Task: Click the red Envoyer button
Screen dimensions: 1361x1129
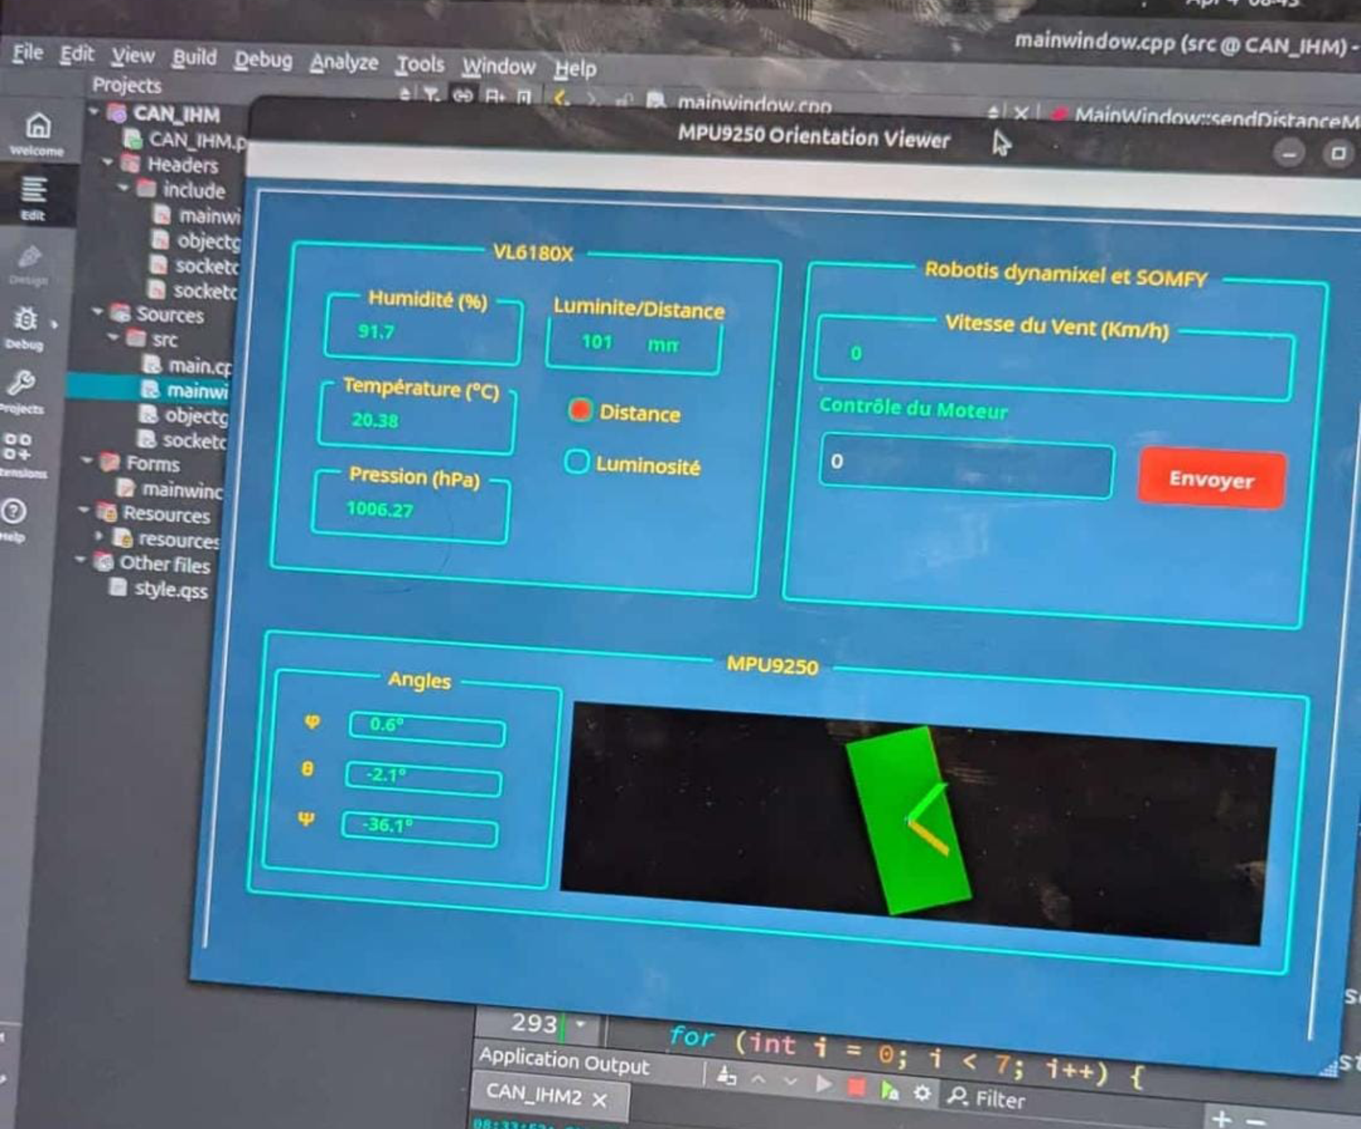Action: click(1211, 480)
